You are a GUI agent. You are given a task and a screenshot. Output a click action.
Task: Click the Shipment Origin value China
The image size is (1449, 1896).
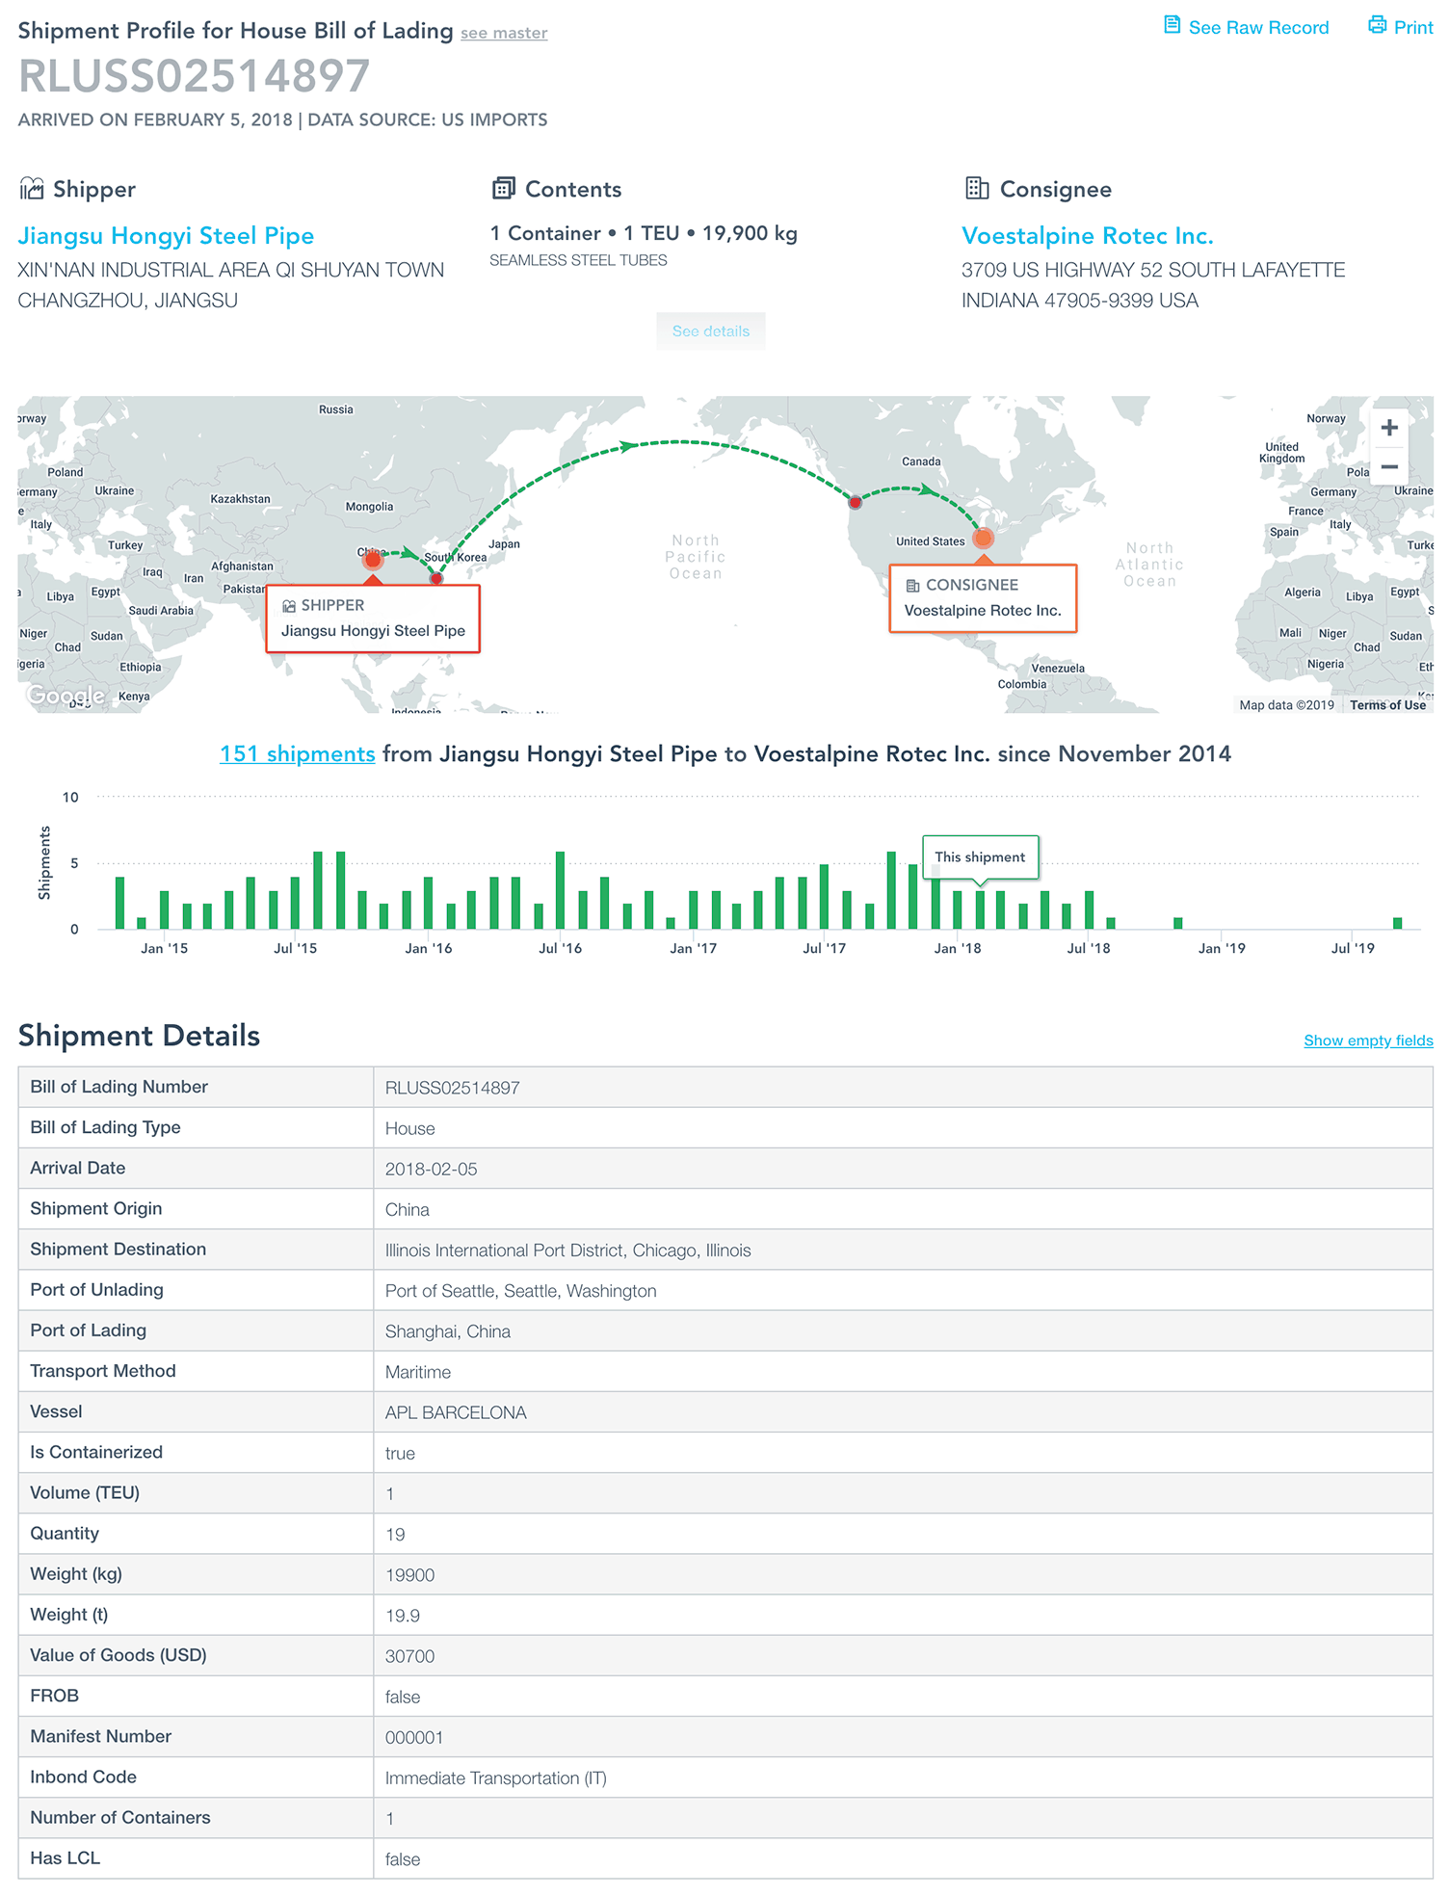click(x=407, y=1209)
